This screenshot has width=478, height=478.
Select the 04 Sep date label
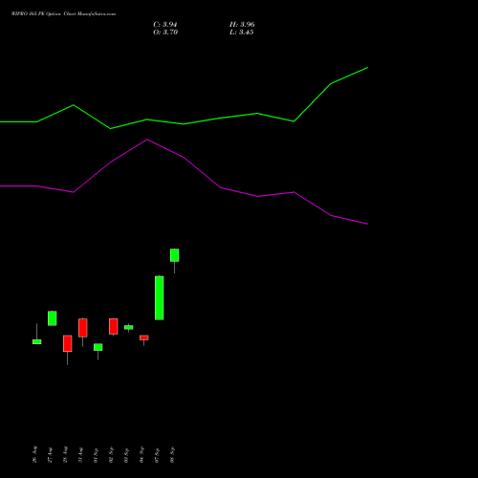pyautogui.click(x=141, y=454)
